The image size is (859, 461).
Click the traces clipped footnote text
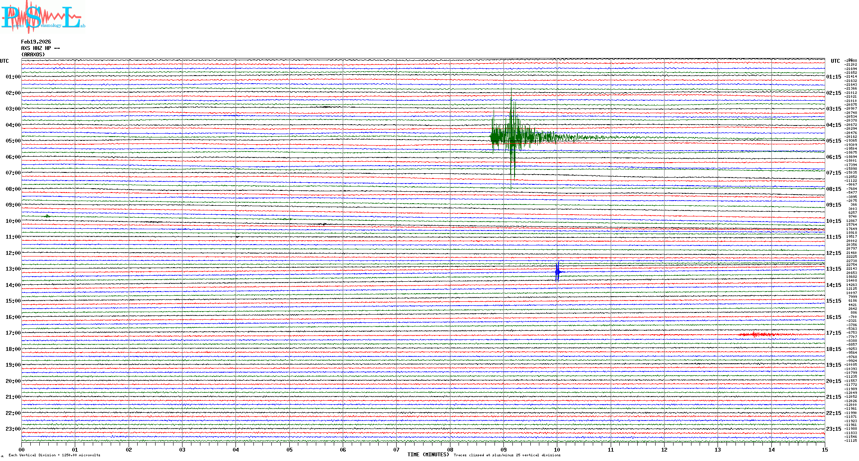coord(507,455)
